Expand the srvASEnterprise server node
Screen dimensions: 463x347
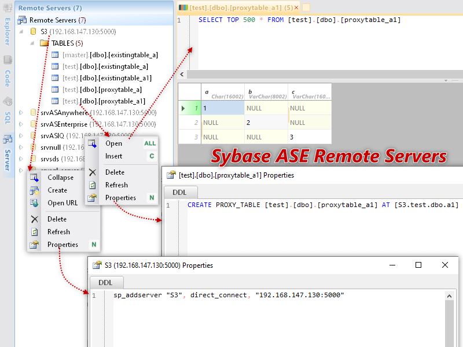(21, 124)
